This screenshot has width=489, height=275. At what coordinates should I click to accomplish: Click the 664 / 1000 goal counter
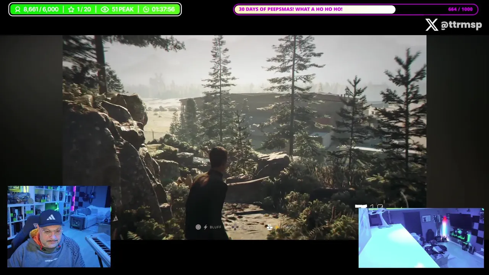click(x=460, y=9)
